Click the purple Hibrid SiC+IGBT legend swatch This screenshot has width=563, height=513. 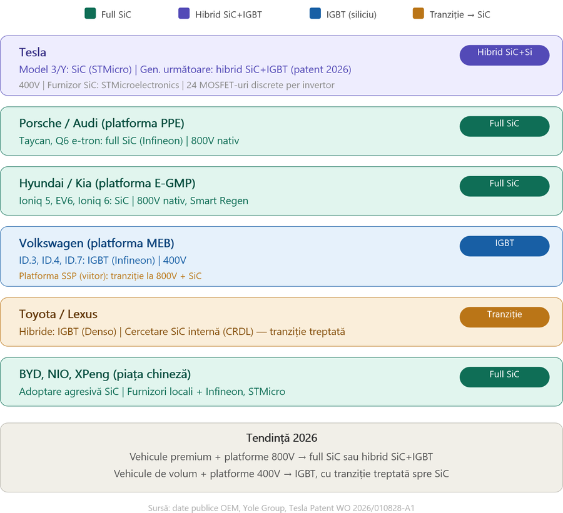tap(184, 14)
